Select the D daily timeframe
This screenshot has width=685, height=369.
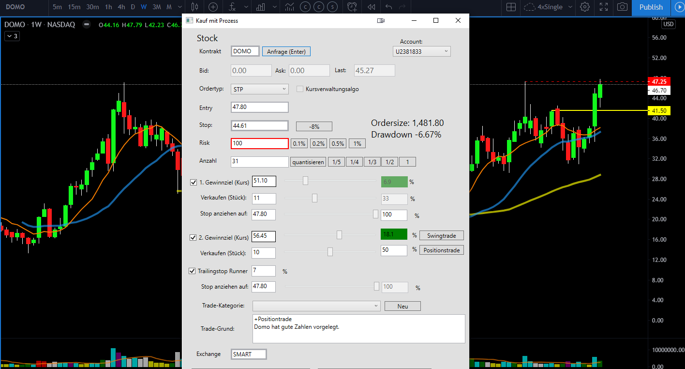133,7
